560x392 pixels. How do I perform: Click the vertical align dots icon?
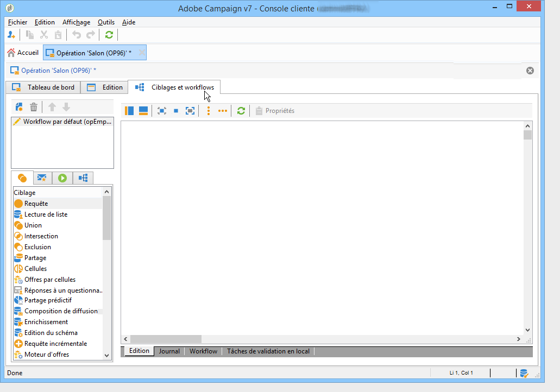(x=209, y=111)
